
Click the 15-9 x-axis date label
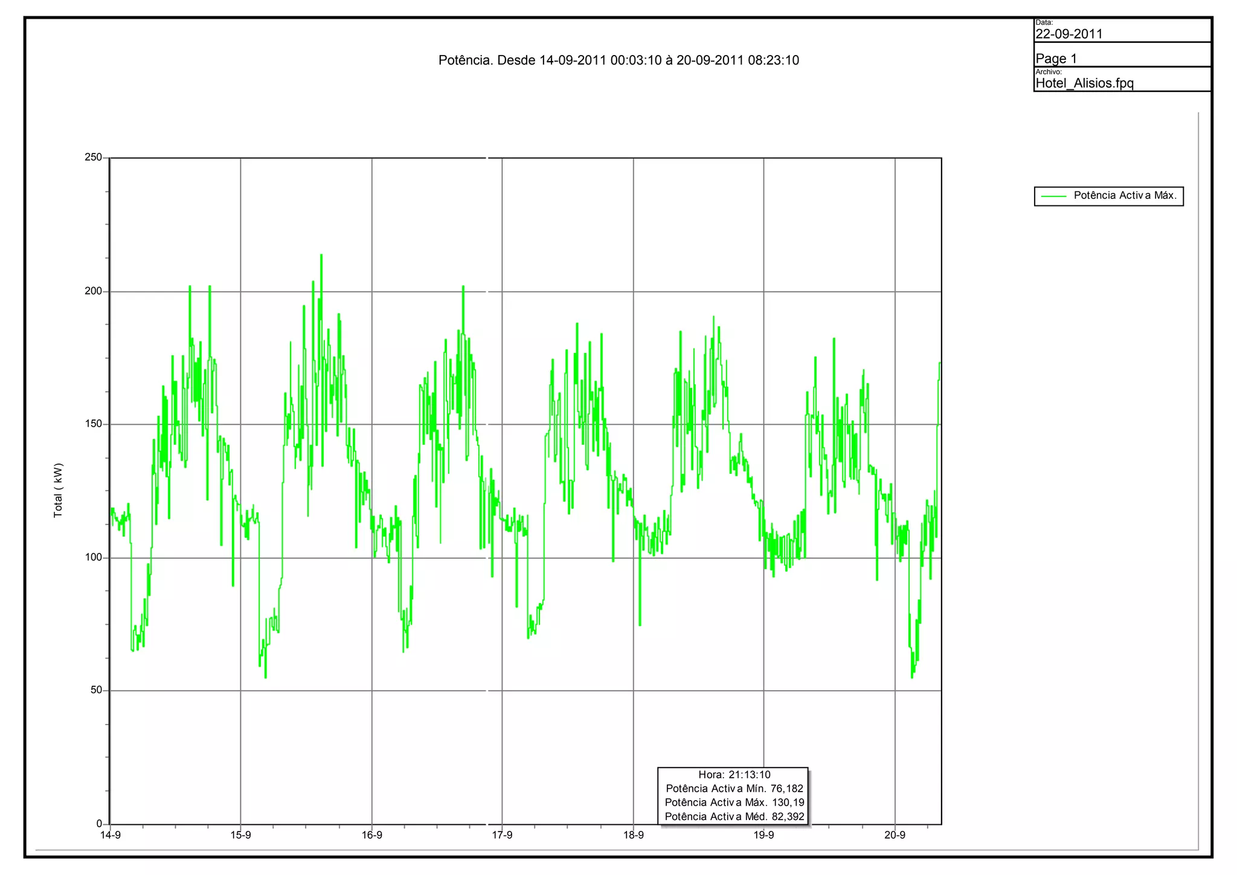point(240,836)
